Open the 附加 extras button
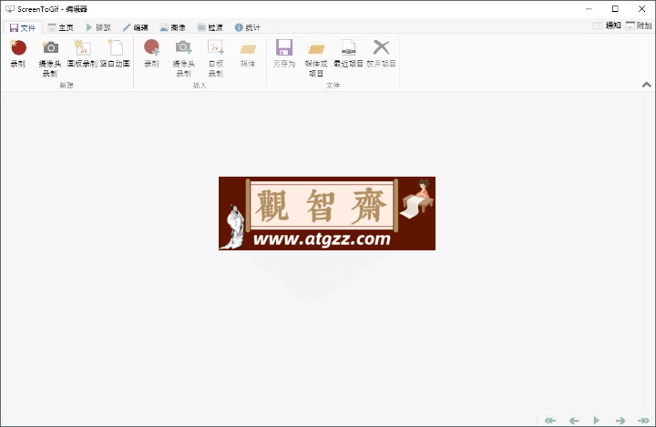 point(639,25)
